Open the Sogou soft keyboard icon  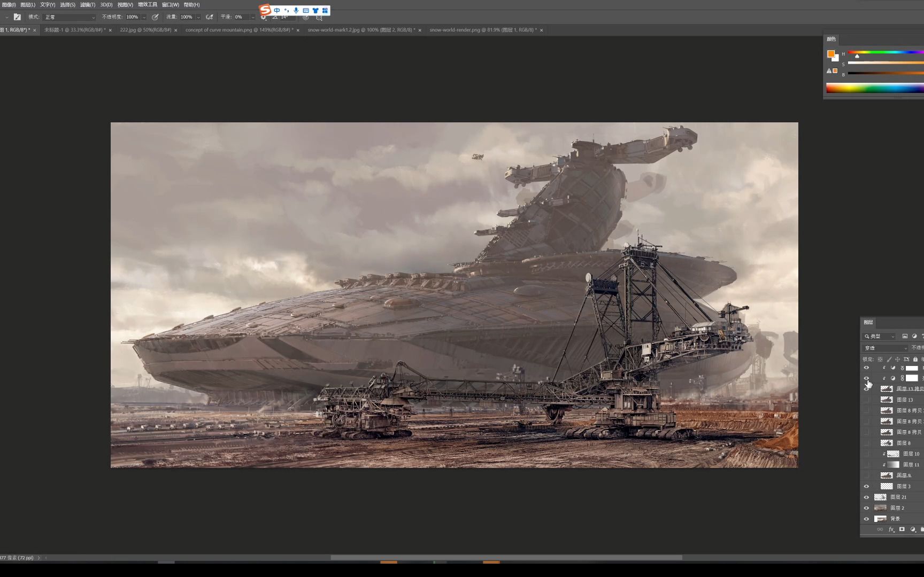tap(306, 10)
